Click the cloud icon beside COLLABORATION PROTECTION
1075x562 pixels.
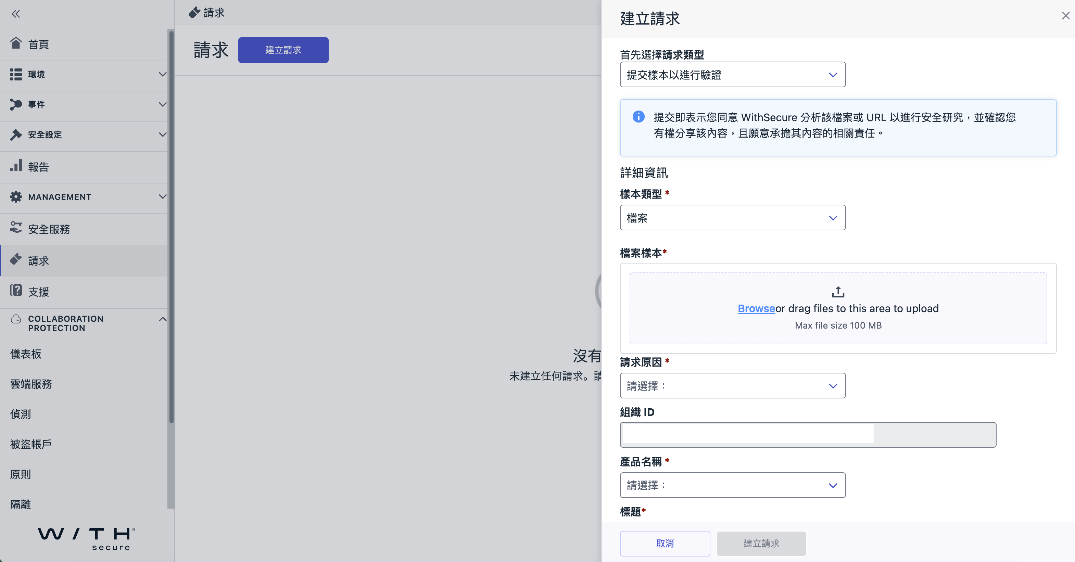point(16,319)
